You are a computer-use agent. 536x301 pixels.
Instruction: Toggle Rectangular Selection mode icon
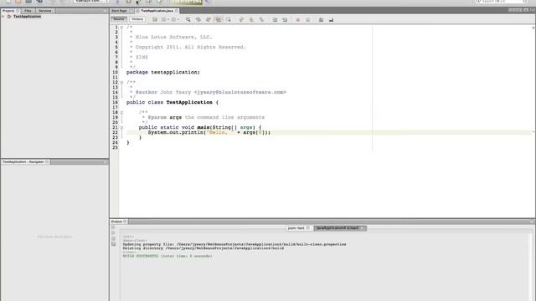click(228, 20)
